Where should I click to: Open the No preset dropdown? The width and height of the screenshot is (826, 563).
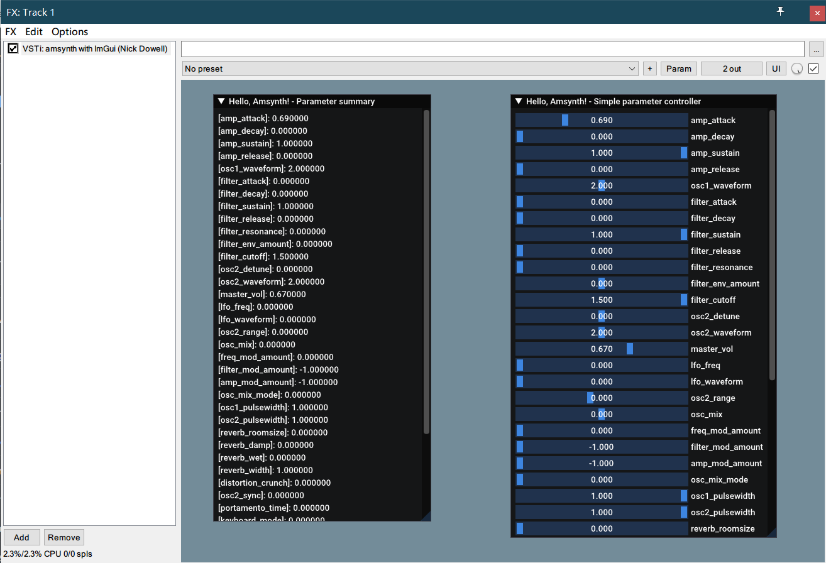click(x=410, y=68)
